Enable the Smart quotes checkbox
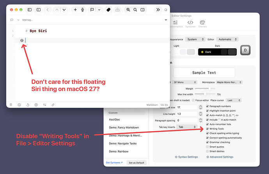This screenshot has height=174, width=269. pyautogui.click(x=207, y=147)
